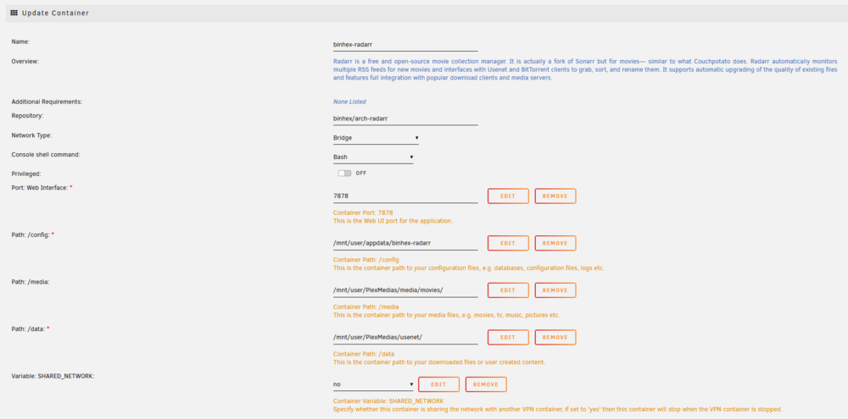Screen dimensions: 848x419
Task: Click the /config path field
Action: (x=405, y=243)
